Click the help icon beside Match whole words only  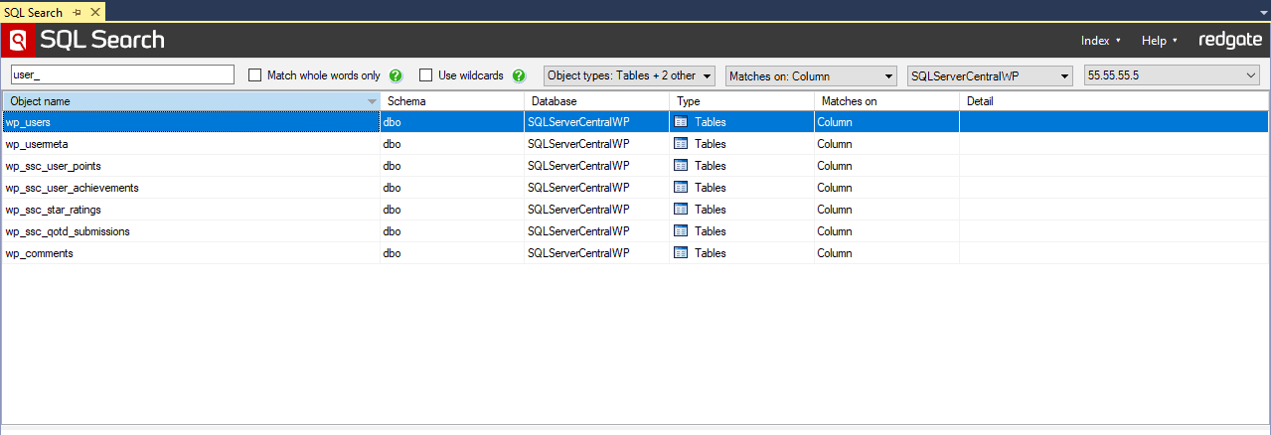tap(396, 75)
